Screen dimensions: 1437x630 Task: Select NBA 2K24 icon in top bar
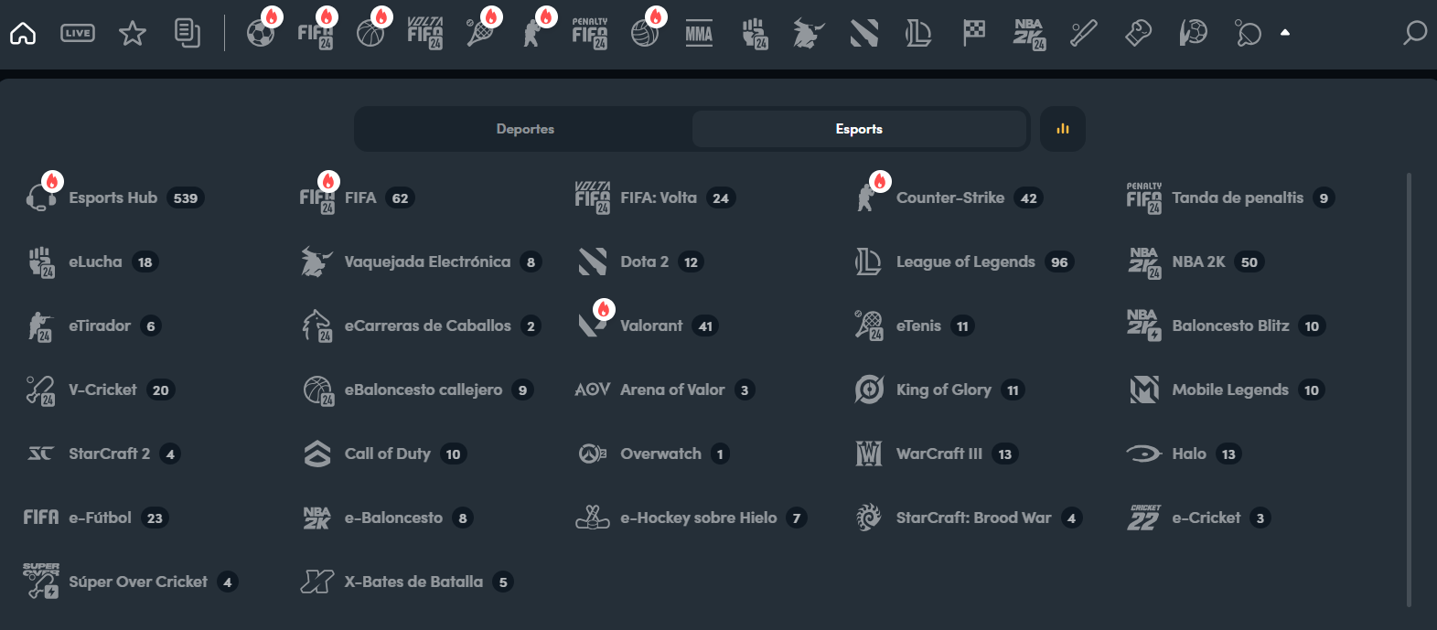(1029, 34)
